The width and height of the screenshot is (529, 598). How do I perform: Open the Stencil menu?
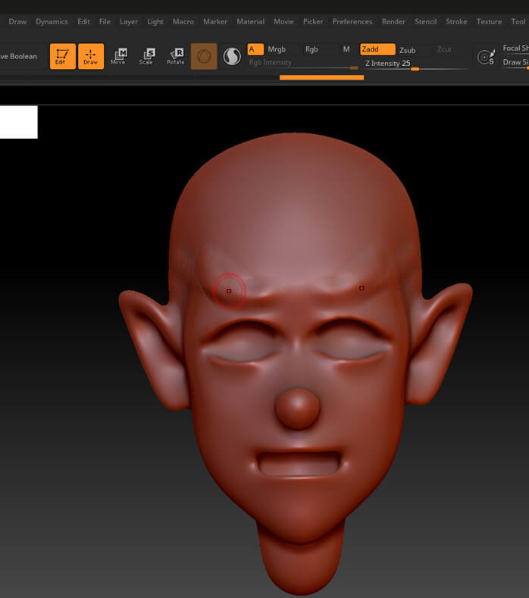425,22
